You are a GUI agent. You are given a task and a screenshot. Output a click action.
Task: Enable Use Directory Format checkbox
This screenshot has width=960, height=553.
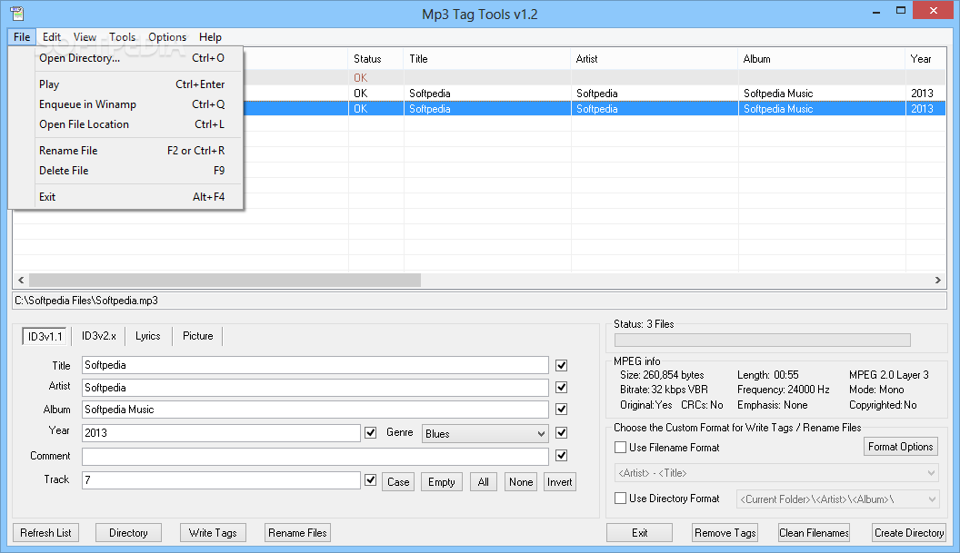tap(620, 499)
